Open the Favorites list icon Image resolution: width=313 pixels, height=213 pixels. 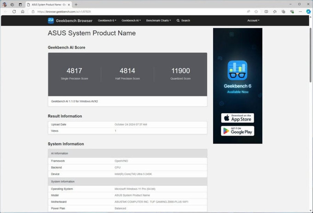(275, 12)
